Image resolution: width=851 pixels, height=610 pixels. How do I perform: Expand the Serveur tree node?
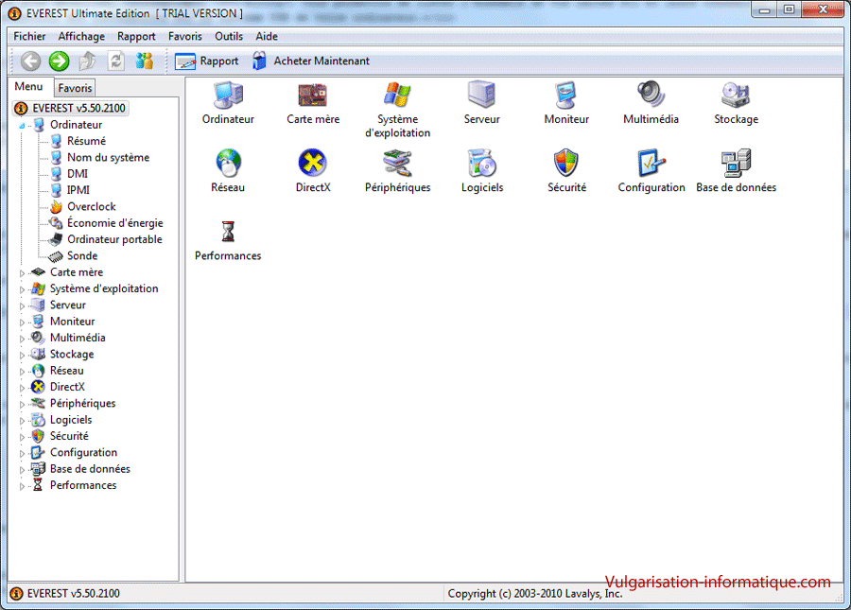22,305
